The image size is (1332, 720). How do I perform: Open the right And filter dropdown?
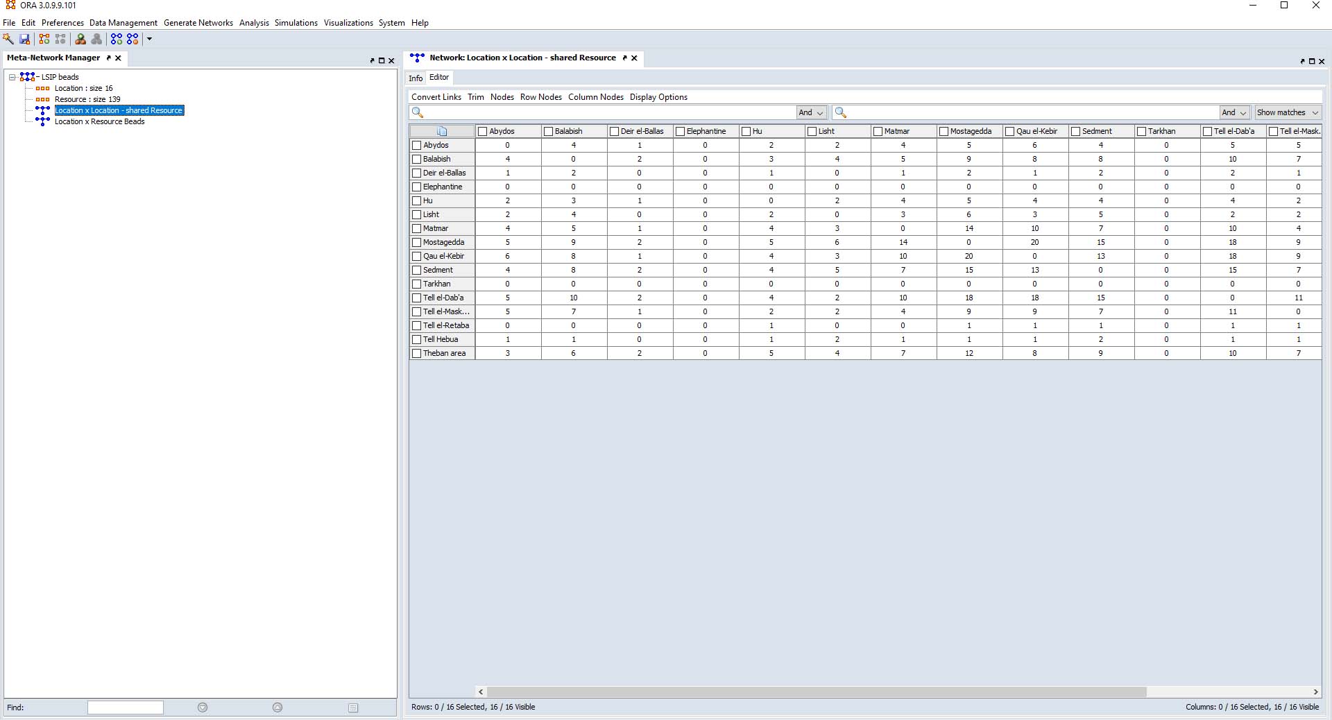pyautogui.click(x=1234, y=112)
